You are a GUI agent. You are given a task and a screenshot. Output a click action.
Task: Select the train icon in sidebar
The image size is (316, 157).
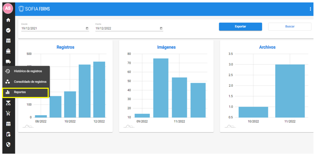tap(8, 51)
